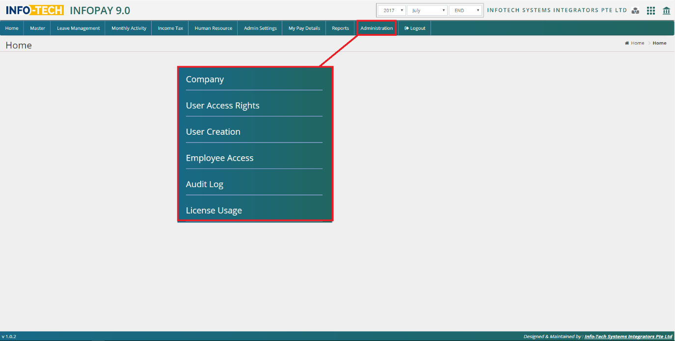
Task: Click the home icon in breadcrumb
Action: [627, 43]
